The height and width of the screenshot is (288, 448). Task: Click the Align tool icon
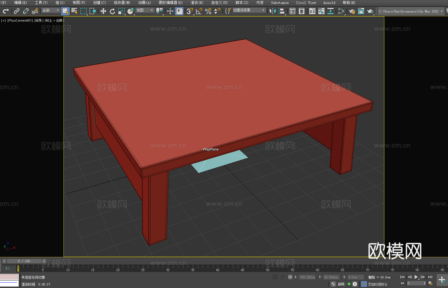point(282,11)
